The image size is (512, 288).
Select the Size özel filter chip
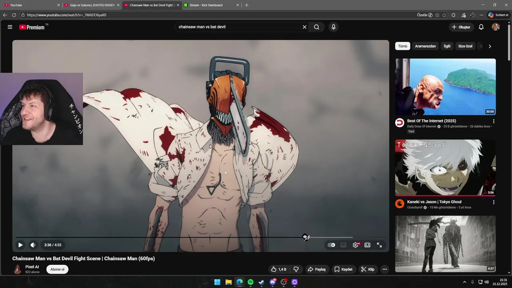[x=465, y=46]
